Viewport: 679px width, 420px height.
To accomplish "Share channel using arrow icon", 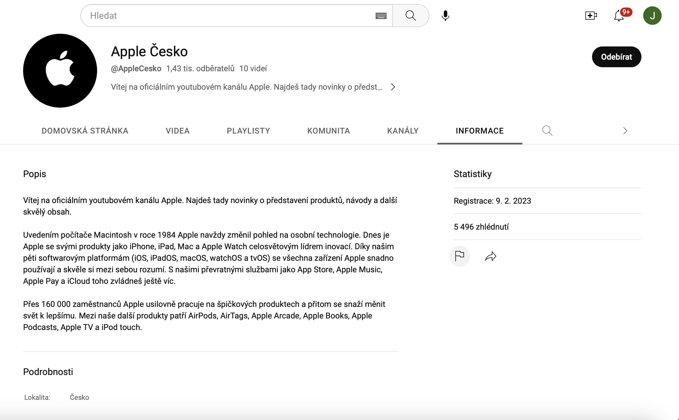I will point(490,256).
